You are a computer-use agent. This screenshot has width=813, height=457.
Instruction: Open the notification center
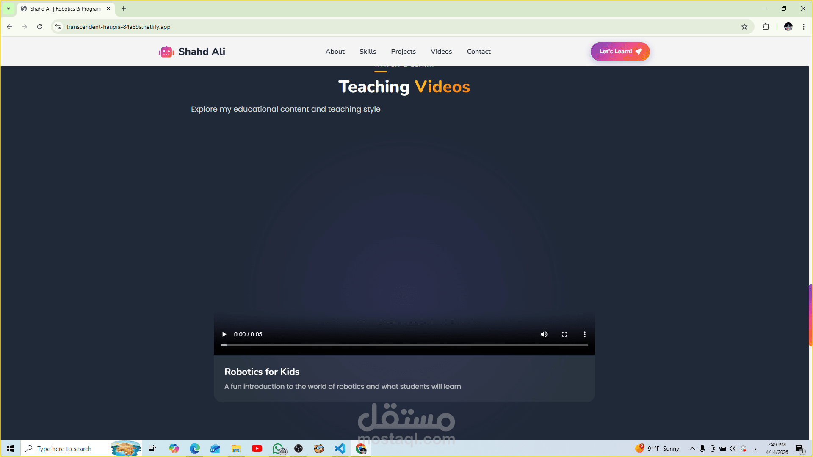point(800,449)
